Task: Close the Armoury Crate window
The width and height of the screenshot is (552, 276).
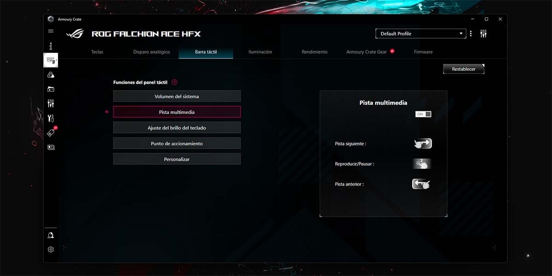Action: (500, 19)
